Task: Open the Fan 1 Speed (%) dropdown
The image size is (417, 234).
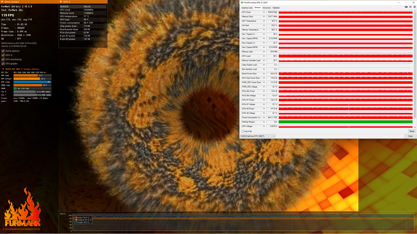Action: pyautogui.click(x=264, y=34)
